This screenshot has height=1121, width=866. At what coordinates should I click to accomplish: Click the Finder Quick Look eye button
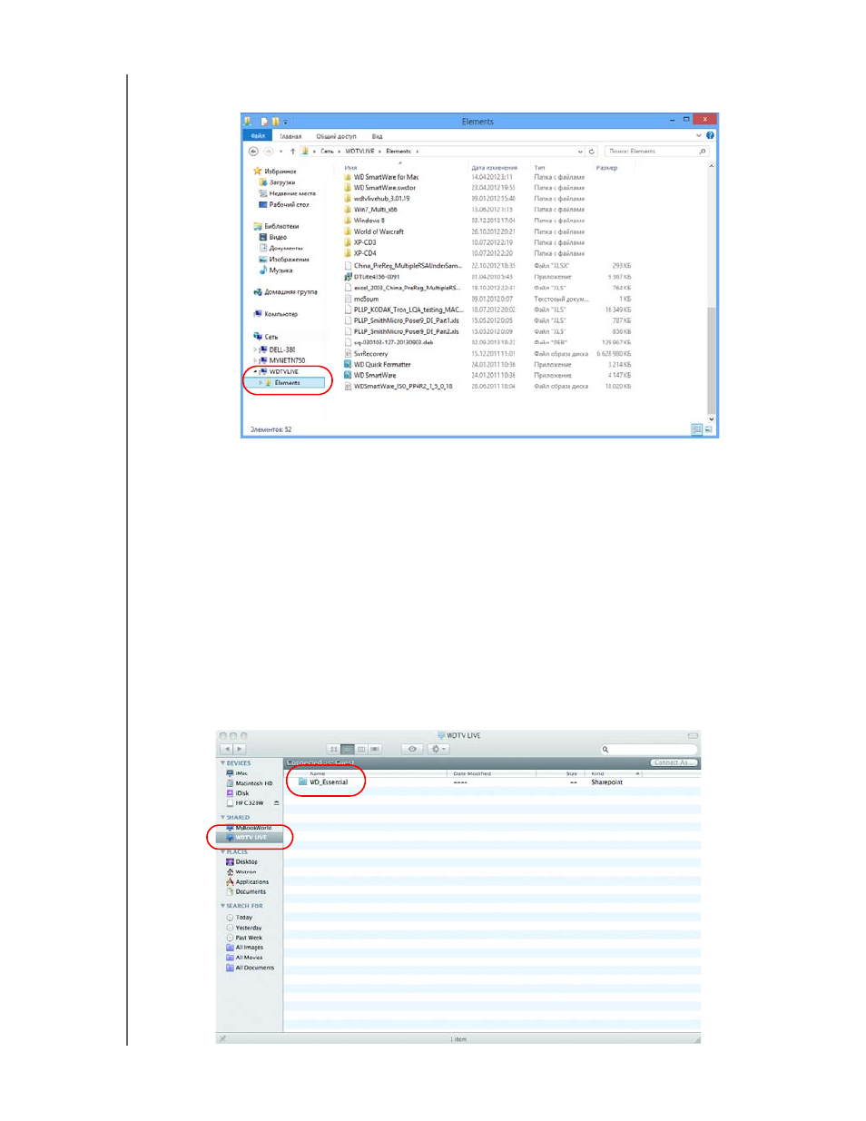coord(413,750)
